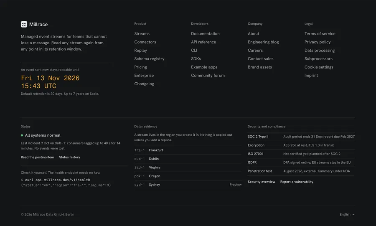Open the CLI developer link

[x=194, y=50]
